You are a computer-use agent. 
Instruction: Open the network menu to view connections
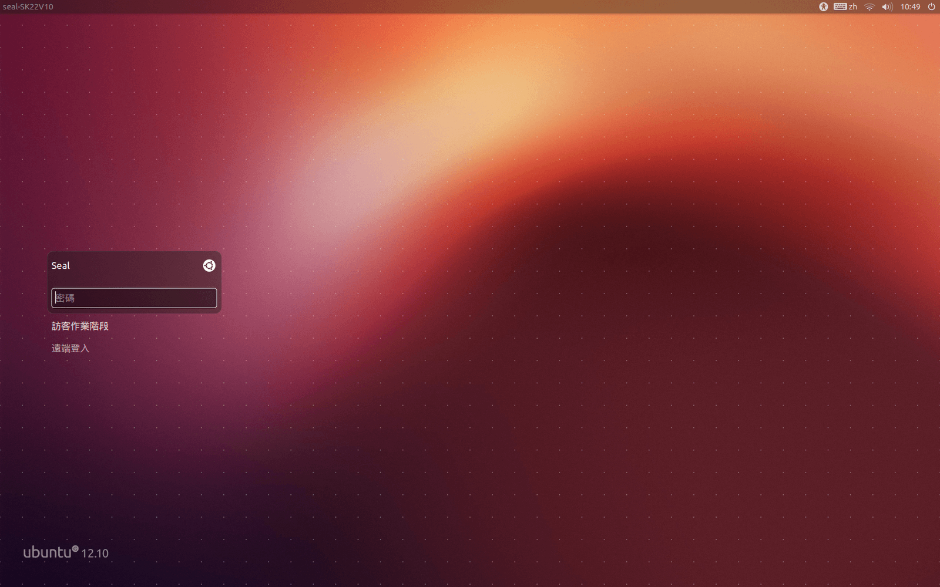[868, 7]
